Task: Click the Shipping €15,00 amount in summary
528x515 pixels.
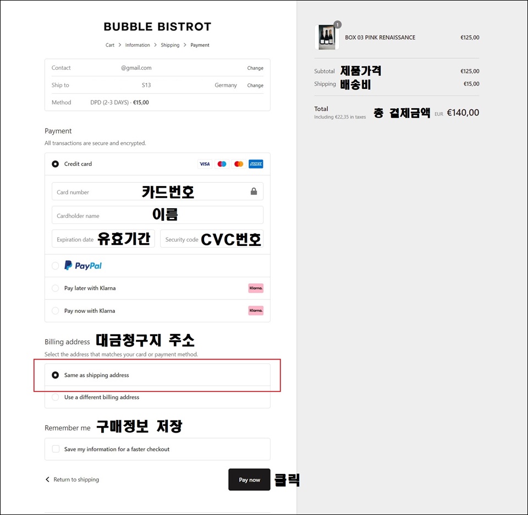Action: tap(471, 84)
